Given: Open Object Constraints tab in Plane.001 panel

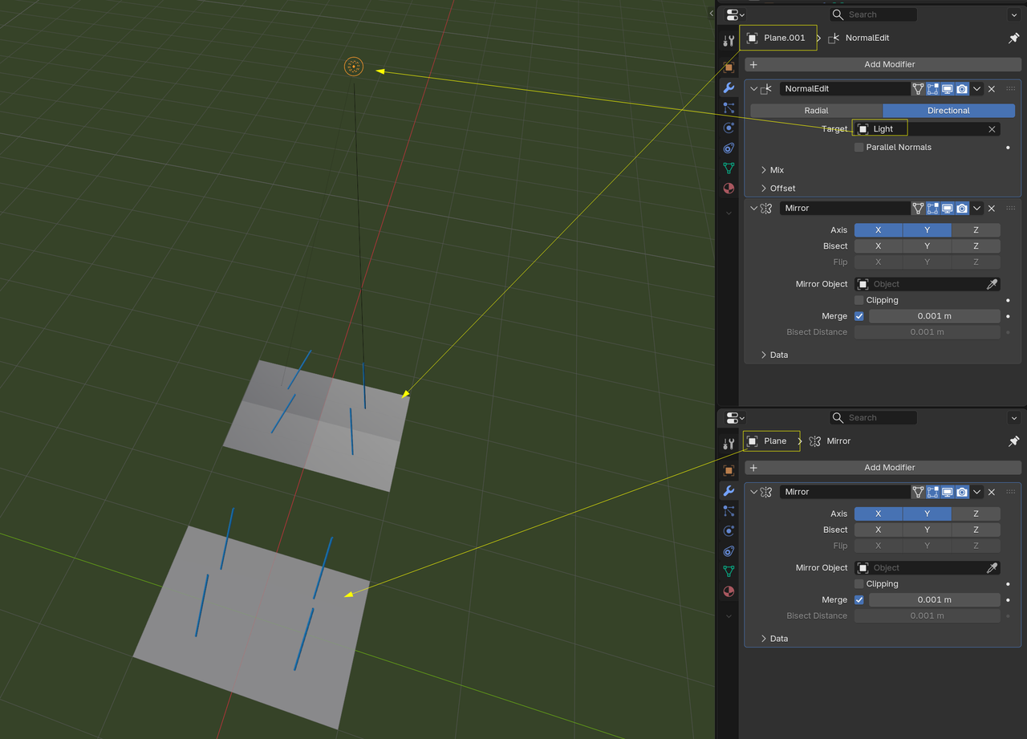Looking at the screenshot, I should [x=729, y=148].
